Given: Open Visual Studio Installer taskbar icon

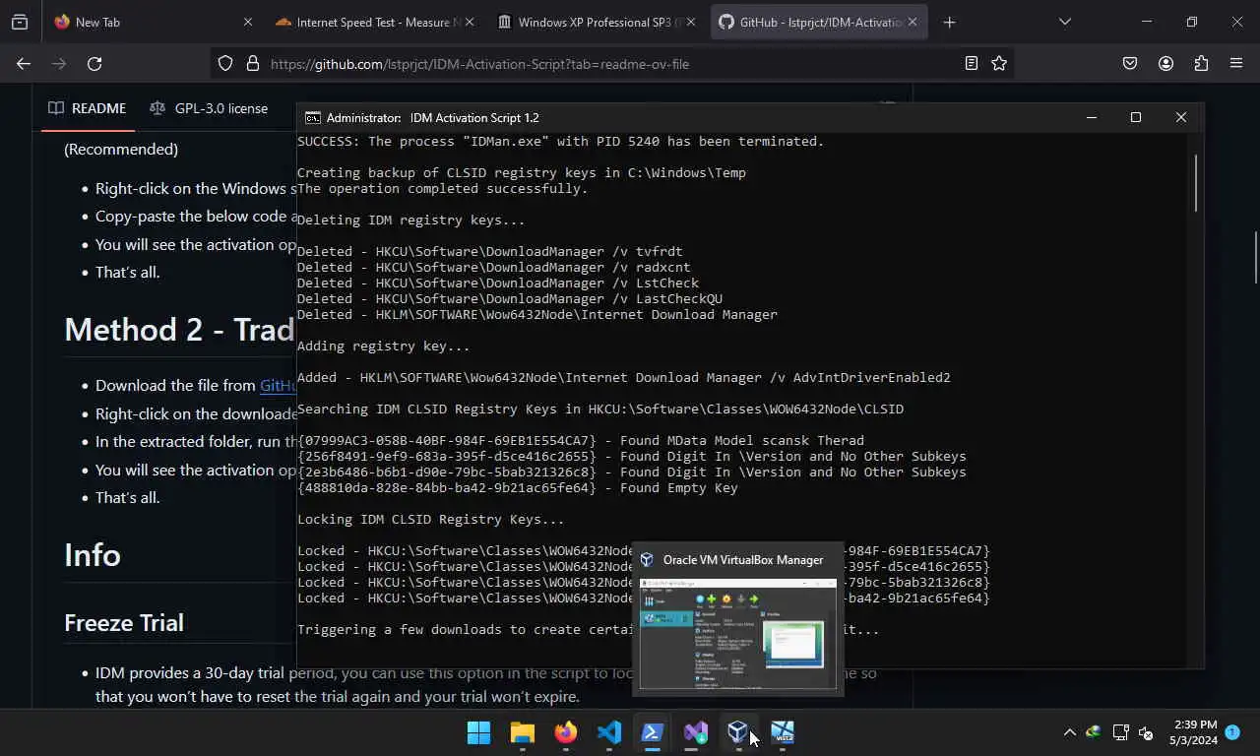Looking at the screenshot, I should coord(696,732).
